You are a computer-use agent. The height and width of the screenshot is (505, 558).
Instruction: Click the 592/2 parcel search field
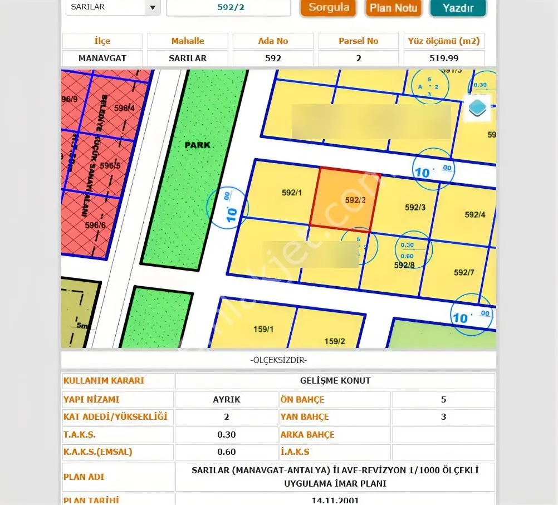click(x=228, y=7)
